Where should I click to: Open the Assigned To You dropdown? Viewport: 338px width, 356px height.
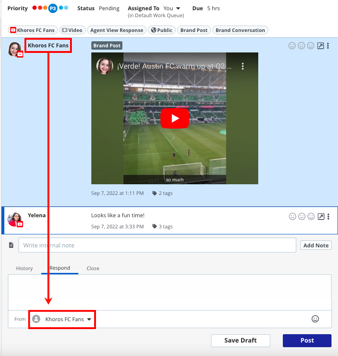(x=172, y=8)
